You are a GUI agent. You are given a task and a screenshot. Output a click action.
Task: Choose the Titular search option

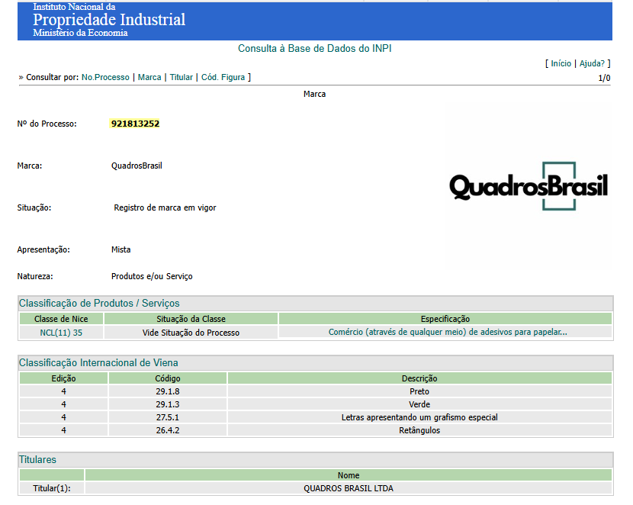(181, 77)
